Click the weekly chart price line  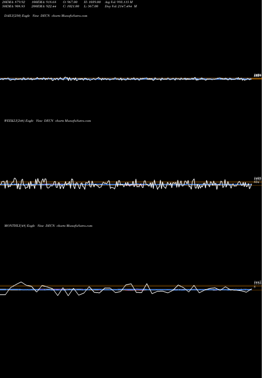pos(126,184)
